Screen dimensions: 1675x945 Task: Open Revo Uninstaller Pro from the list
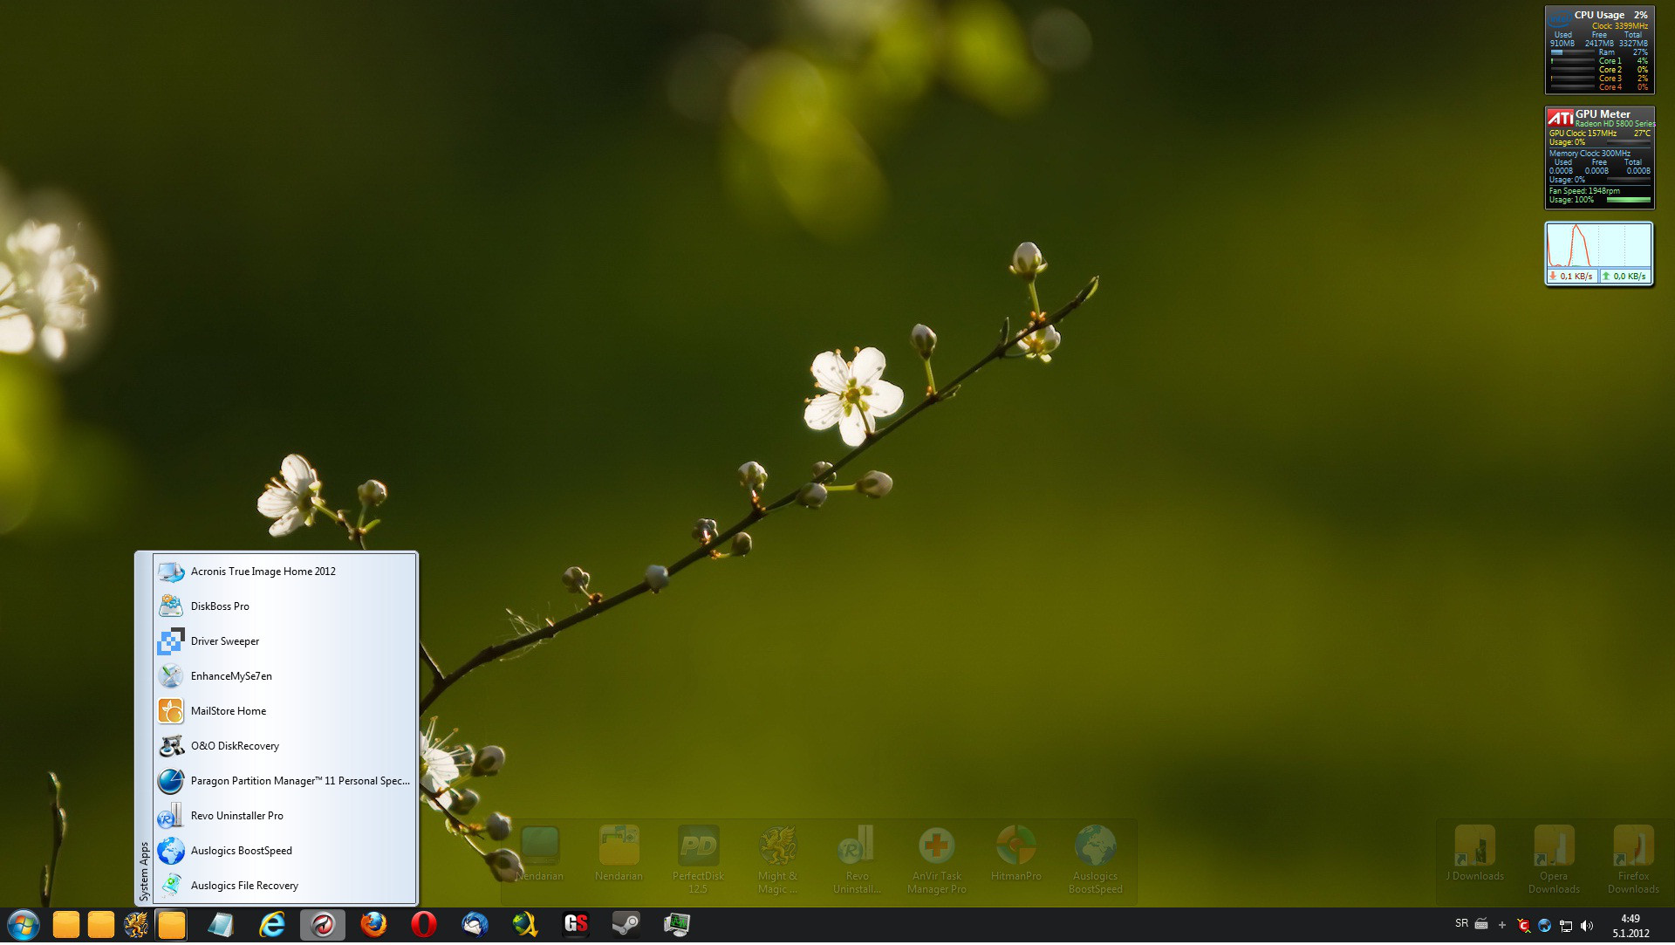pos(236,817)
